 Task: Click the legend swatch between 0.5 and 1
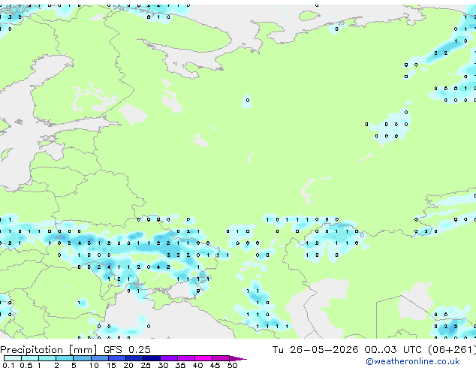pos(30,358)
